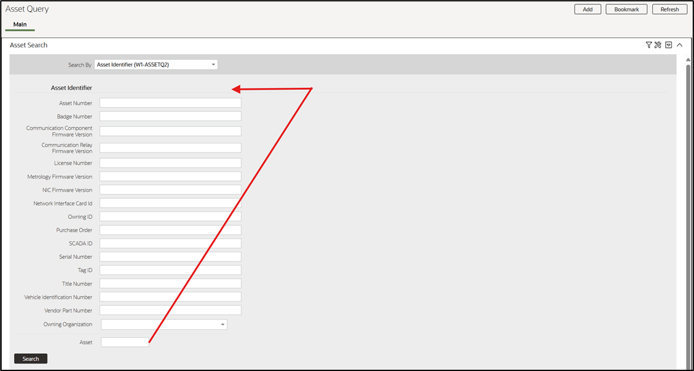Click into the Badge Number field
The height and width of the screenshot is (371, 694).
click(170, 116)
